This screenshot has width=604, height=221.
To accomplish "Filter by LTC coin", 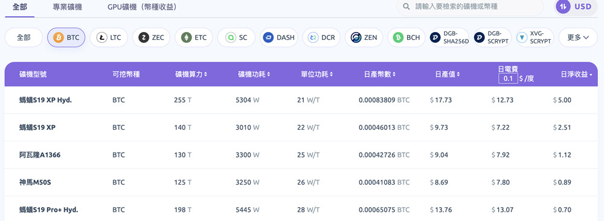I will (109, 37).
